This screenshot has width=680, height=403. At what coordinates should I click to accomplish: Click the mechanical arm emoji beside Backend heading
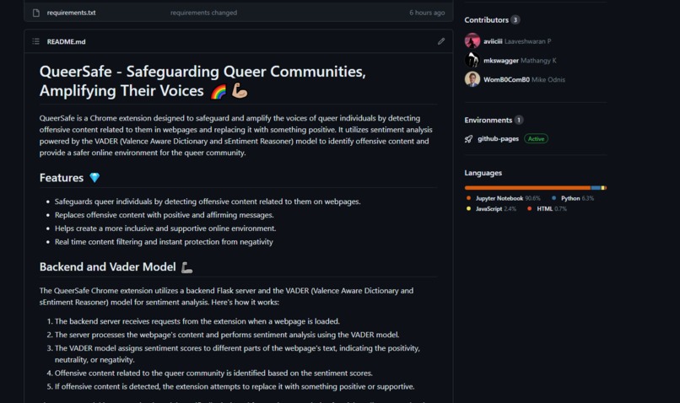click(187, 267)
